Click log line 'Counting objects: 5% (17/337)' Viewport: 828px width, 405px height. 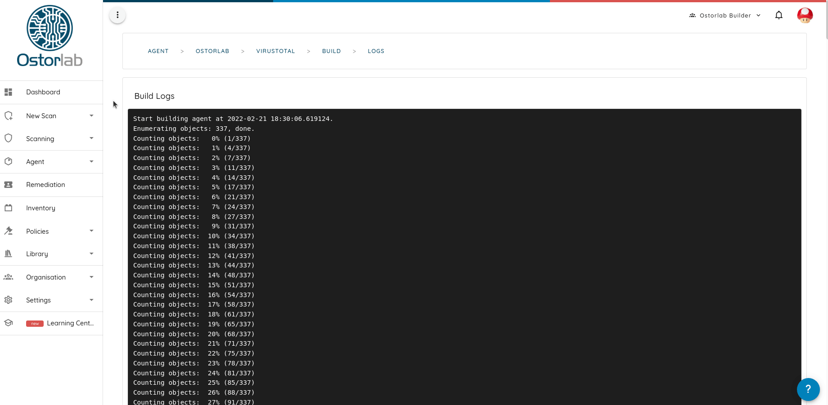coord(194,187)
